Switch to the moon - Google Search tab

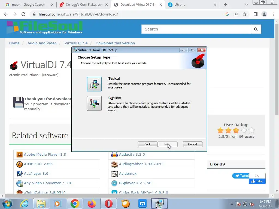[x=28, y=5]
